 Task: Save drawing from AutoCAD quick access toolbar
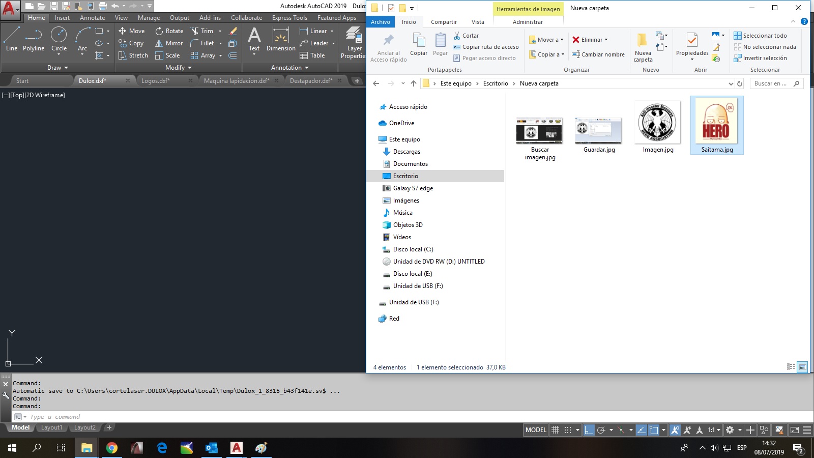[x=53, y=6]
